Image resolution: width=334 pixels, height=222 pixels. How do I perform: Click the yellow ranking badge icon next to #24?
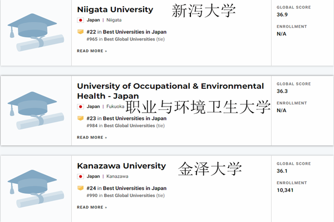80,188
